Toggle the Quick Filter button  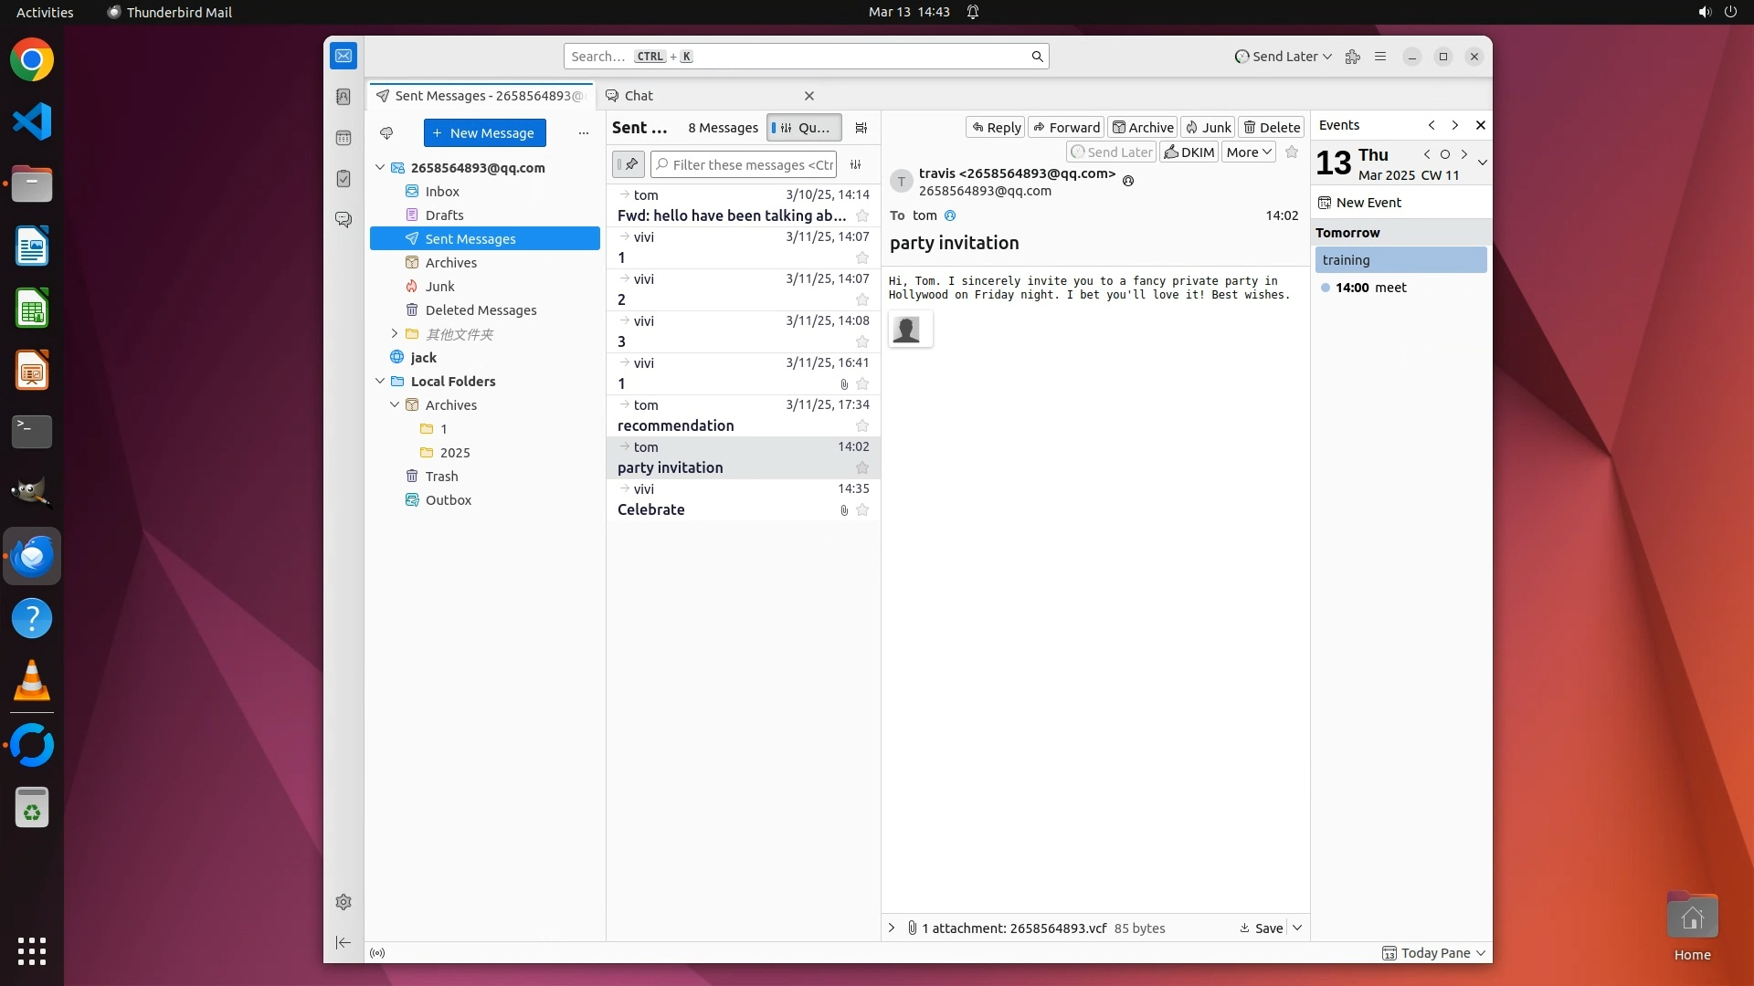click(x=804, y=128)
